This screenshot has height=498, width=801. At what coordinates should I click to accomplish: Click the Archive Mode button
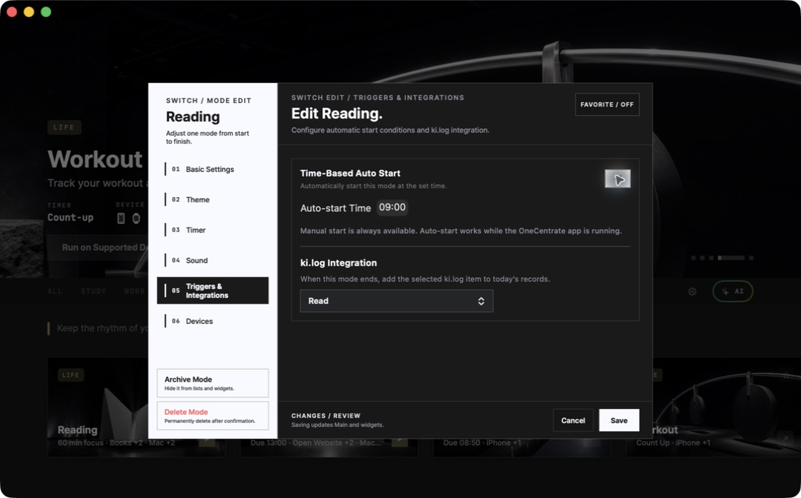tap(213, 383)
